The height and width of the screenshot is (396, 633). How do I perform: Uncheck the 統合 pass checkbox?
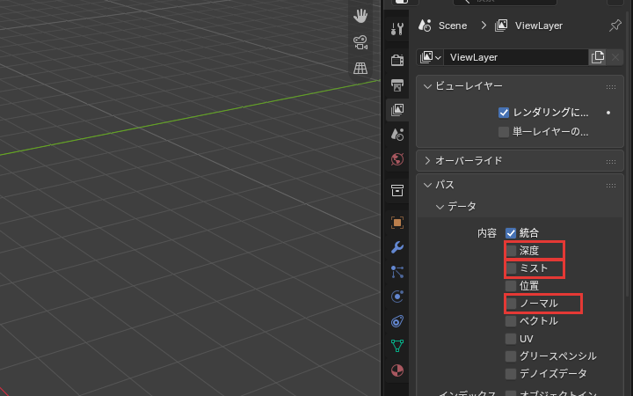coord(511,232)
